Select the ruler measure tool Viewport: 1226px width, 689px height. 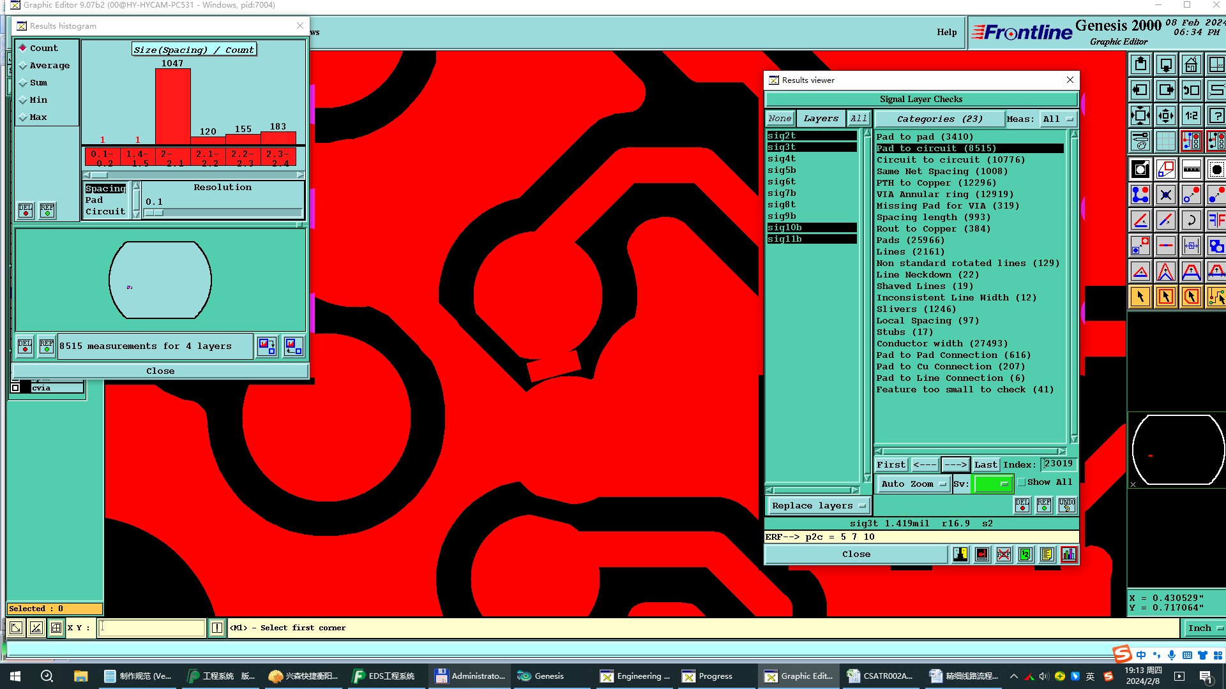click(x=1191, y=169)
